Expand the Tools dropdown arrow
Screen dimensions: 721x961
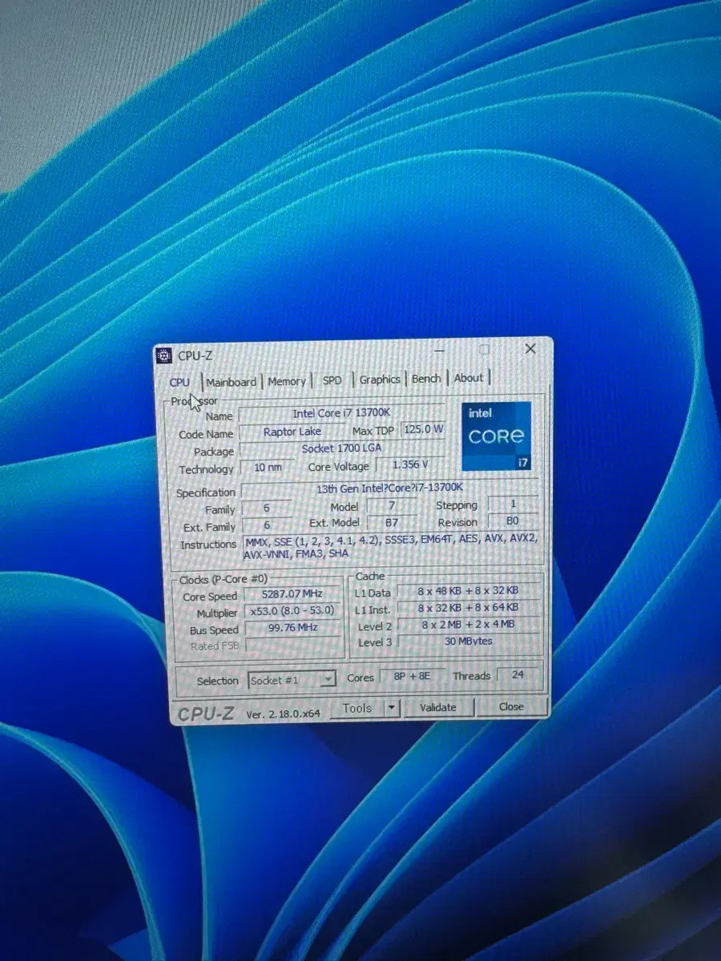pos(391,708)
